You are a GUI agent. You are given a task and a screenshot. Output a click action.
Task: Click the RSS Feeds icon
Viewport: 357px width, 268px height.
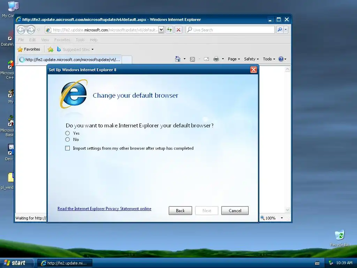(192, 59)
